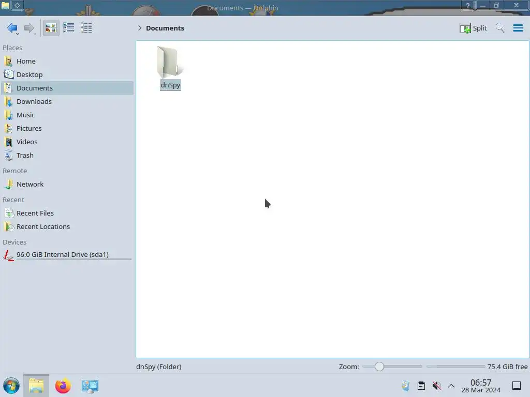Click the clipboard tray icon
The height and width of the screenshot is (397, 530).
421,386
